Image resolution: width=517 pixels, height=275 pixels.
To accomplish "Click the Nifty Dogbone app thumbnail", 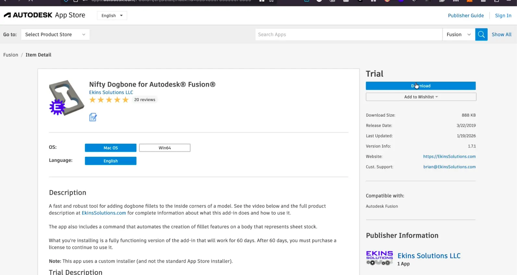I will click(67, 98).
